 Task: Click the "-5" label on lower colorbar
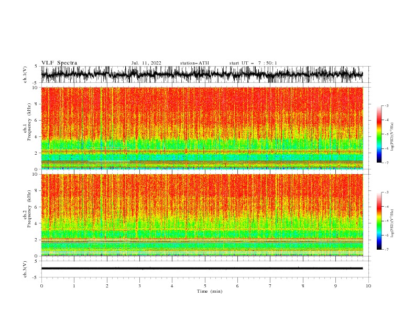pos(387,221)
